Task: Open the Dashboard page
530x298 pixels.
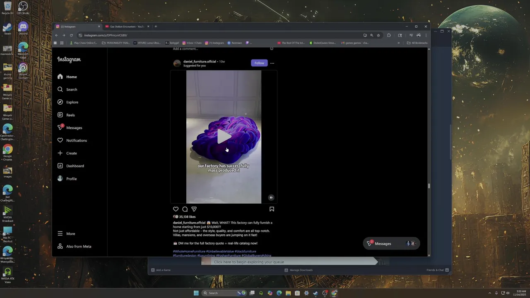Action: click(70, 166)
